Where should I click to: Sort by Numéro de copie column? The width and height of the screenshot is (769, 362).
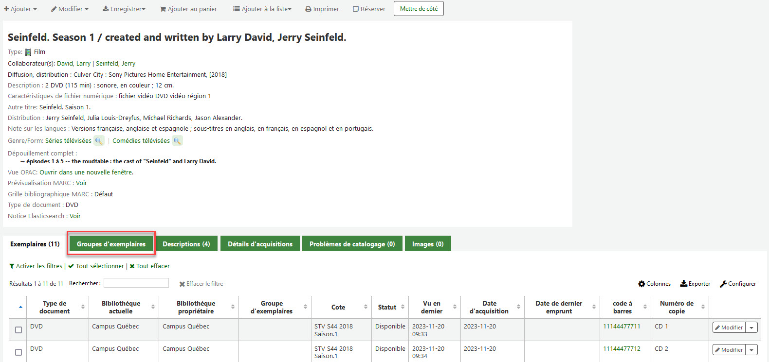click(680, 307)
